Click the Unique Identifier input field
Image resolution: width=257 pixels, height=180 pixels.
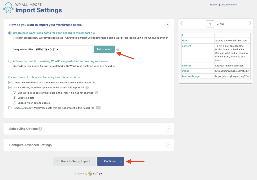click(63, 49)
